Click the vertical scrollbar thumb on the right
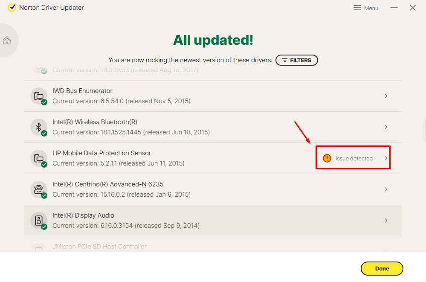Screen dimensions: 426x282 tap(425, 130)
